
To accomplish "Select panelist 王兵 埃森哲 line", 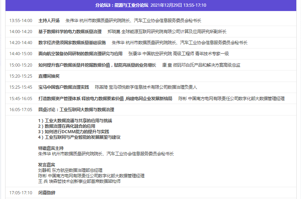I will click(x=79, y=181).
